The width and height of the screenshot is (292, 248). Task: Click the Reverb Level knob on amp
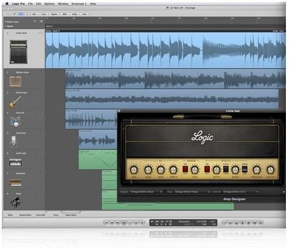(x=195, y=170)
